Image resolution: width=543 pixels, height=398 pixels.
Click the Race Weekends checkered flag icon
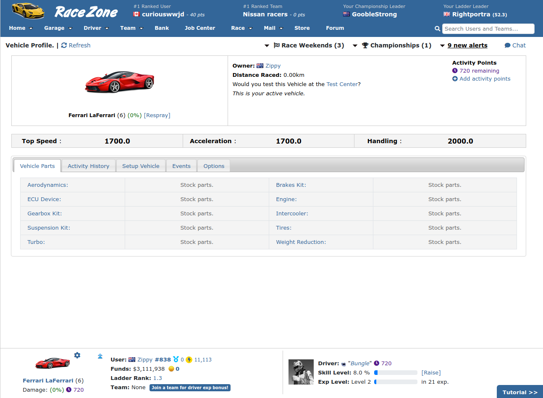[276, 45]
